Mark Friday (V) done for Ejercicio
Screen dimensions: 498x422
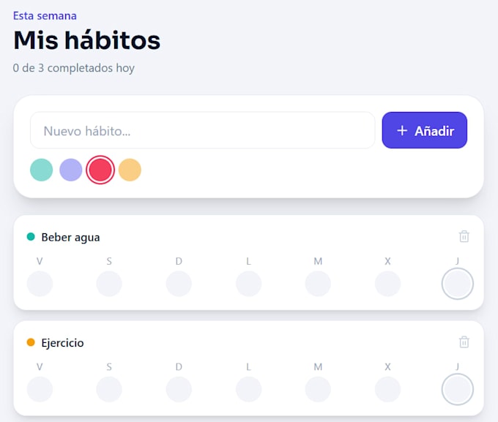(40, 389)
